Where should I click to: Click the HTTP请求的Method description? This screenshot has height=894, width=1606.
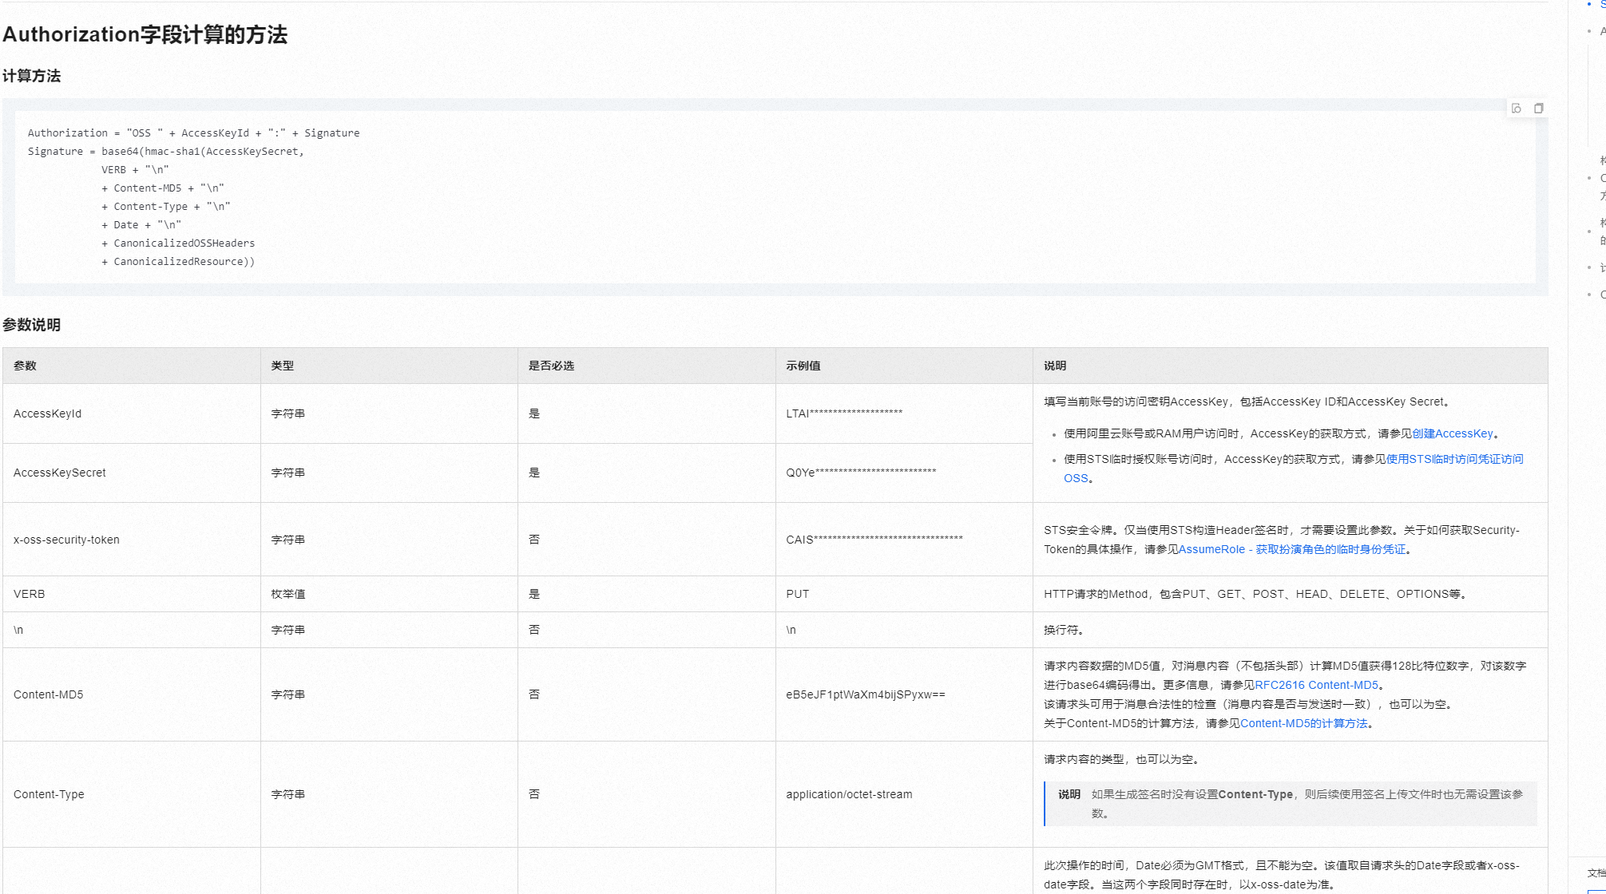coord(1255,594)
